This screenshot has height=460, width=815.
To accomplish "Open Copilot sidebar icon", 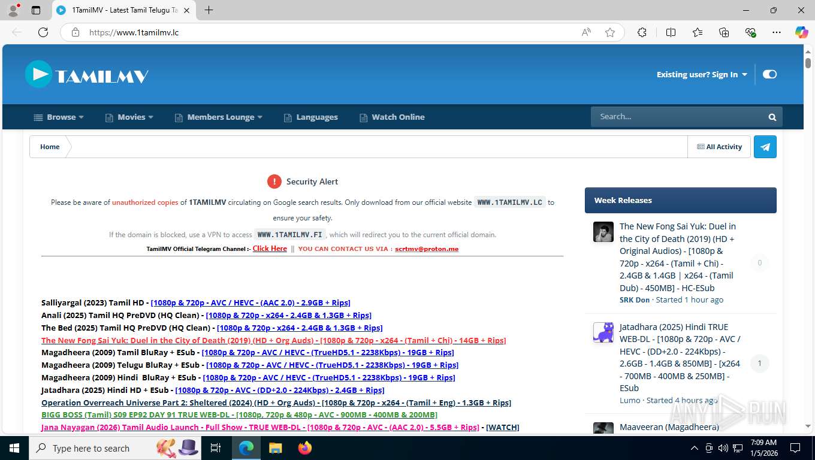I will tap(801, 32).
